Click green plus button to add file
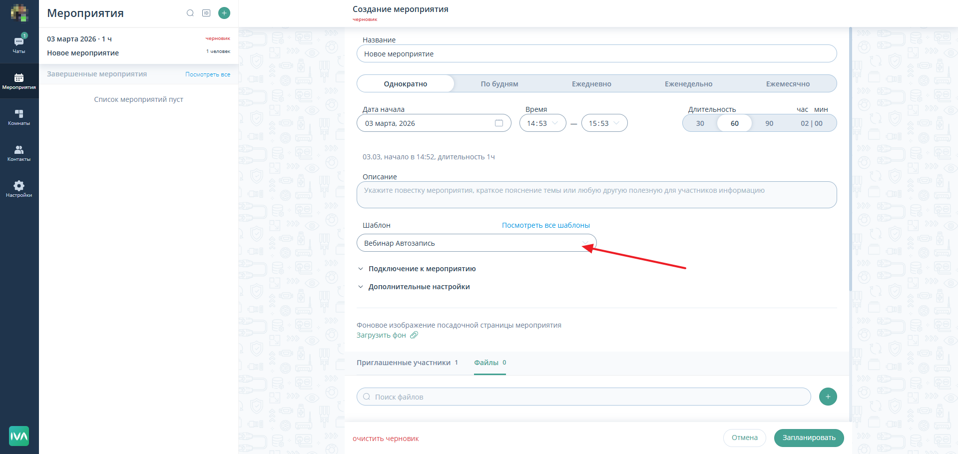 click(x=828, y=397)
